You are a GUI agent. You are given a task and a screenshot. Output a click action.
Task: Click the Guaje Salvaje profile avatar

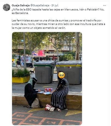pos(7,7)
